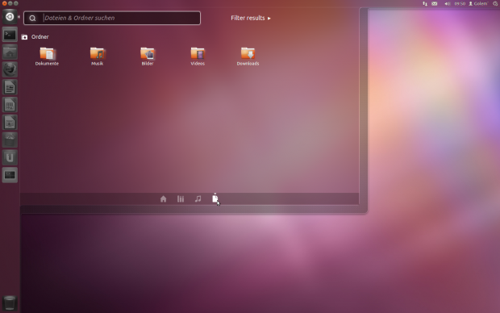Click the Dash minimize button

[x=10, y=3]
